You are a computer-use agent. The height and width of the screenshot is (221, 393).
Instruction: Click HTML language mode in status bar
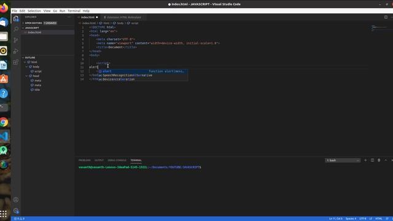(x=379, y=219)
